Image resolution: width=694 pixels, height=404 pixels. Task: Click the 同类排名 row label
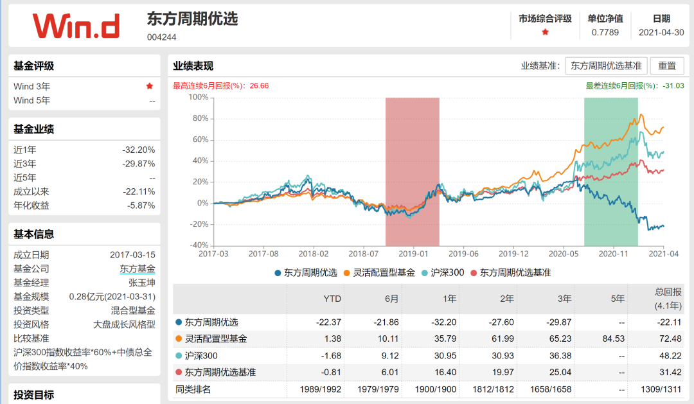pos(193,389)
